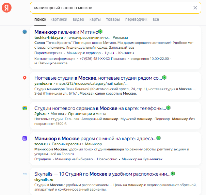This screenshot has width=206, height=195.
Task: Click the skynails.ru favicon icon
Action: [25, 174]
